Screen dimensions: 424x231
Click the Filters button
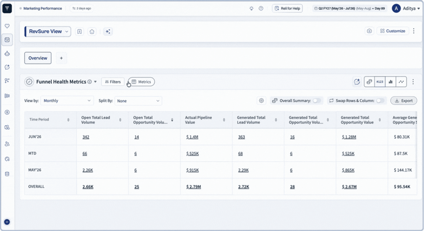[113, 82]
